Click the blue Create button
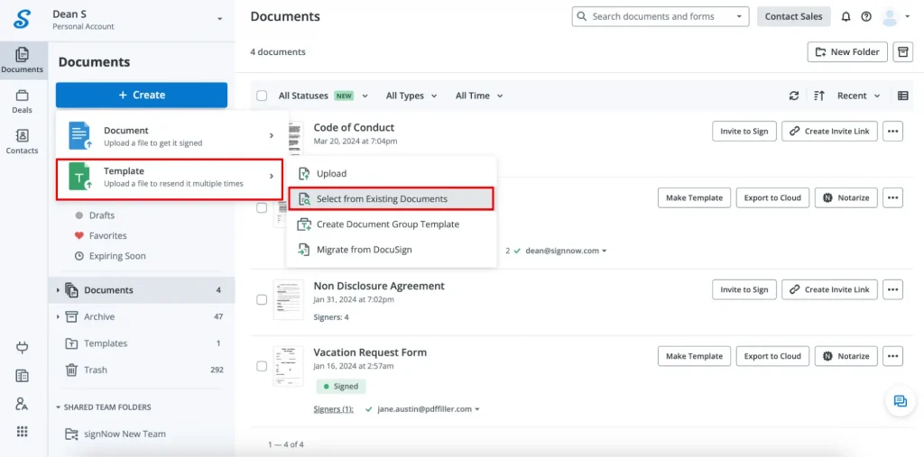 [142, 95]
